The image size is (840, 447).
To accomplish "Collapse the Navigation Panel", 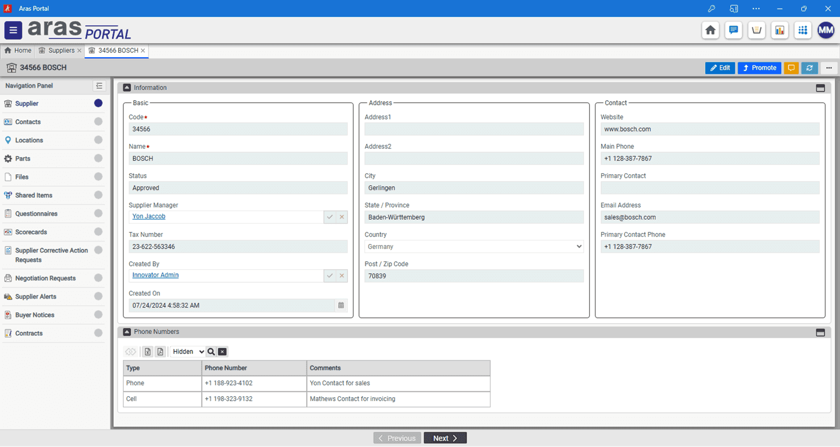I will tap(99, 86).
